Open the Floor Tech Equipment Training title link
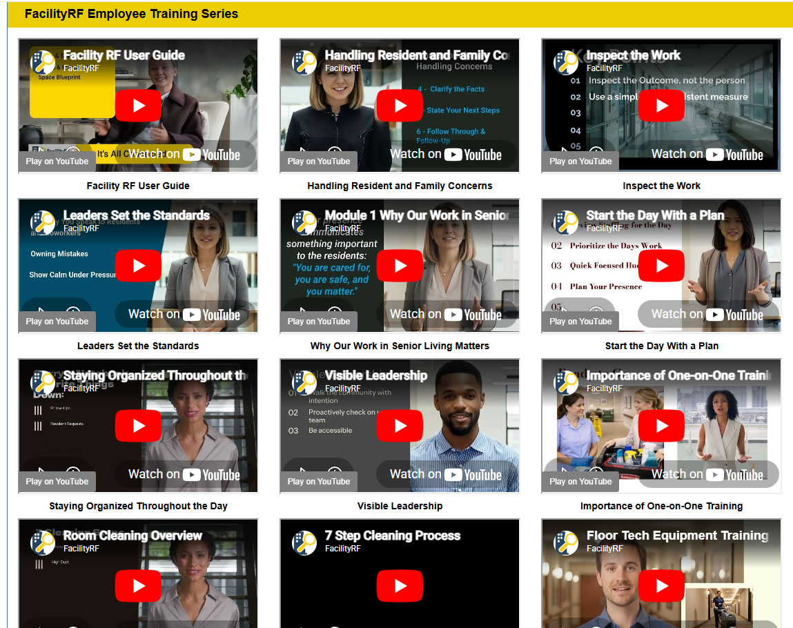Screen dimensions: 793x628 (x=677, y=536)
